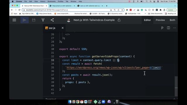
Task: Switch to Editor view
Action: pyautogui.click(x=147, y=20)
